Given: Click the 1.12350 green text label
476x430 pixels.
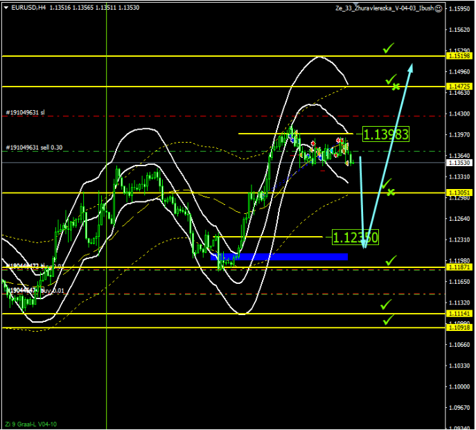Looking at the screenshot, I should (355, 238).
